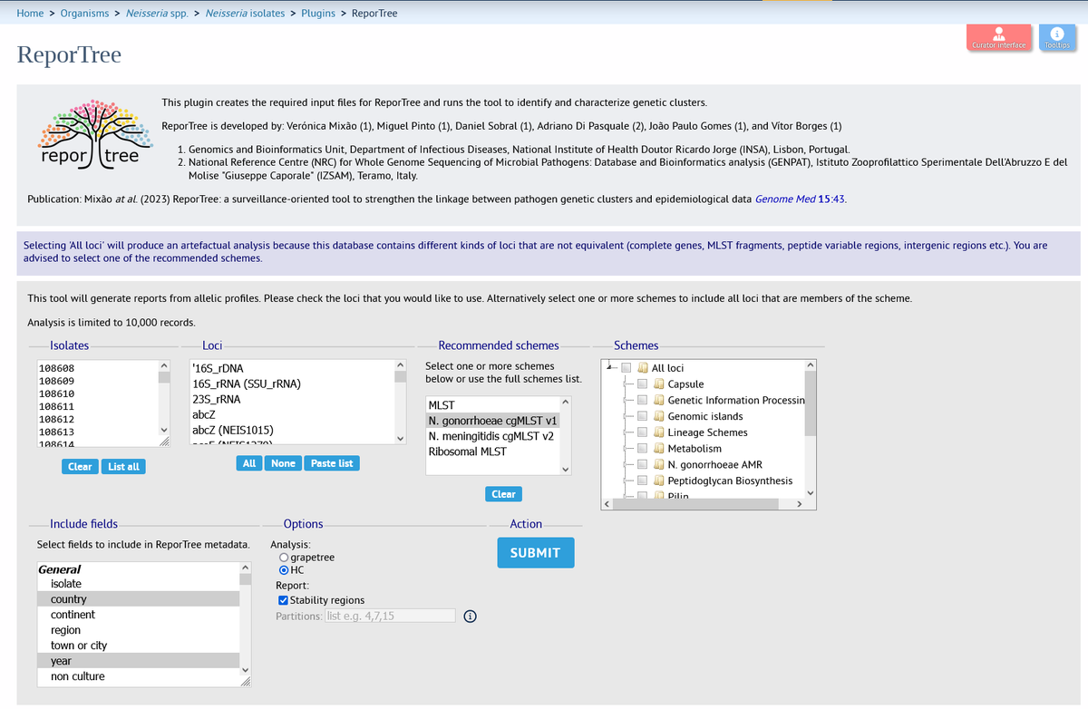The image size is (1088, 709).
Task: Select country in Include fields list
Action: pyautogui.click(x=138, y=599)
